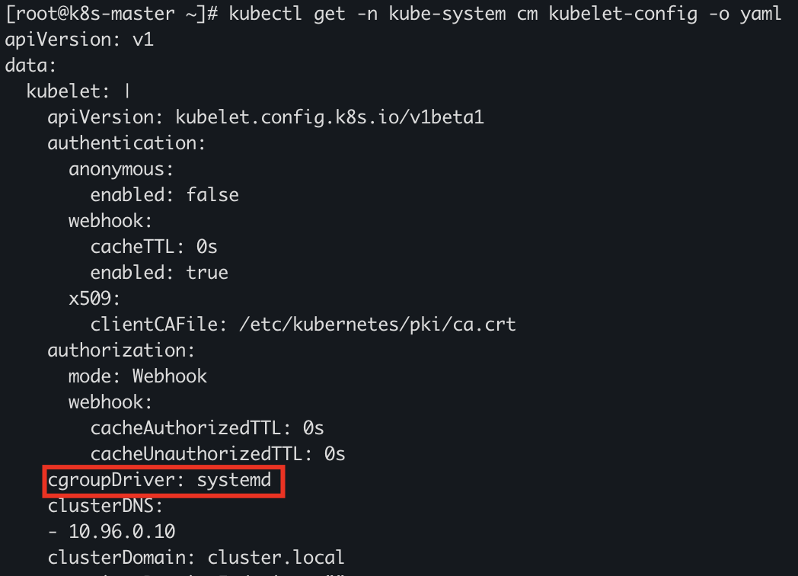The height and width of the screenshot is (576, 798).
Task: Click the apiVersion: v1 line
Action: click(79, 39)
